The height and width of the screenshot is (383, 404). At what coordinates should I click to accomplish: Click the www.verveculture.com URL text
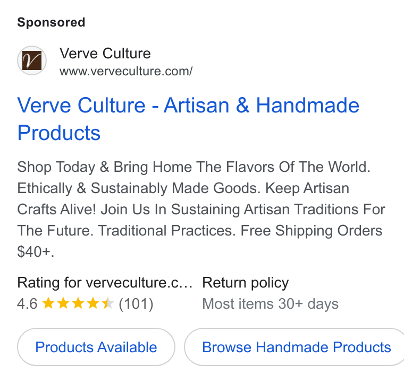click(x=126, y=71)
